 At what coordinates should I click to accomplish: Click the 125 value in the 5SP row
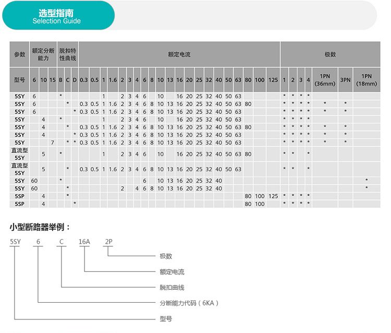[273, 196]
